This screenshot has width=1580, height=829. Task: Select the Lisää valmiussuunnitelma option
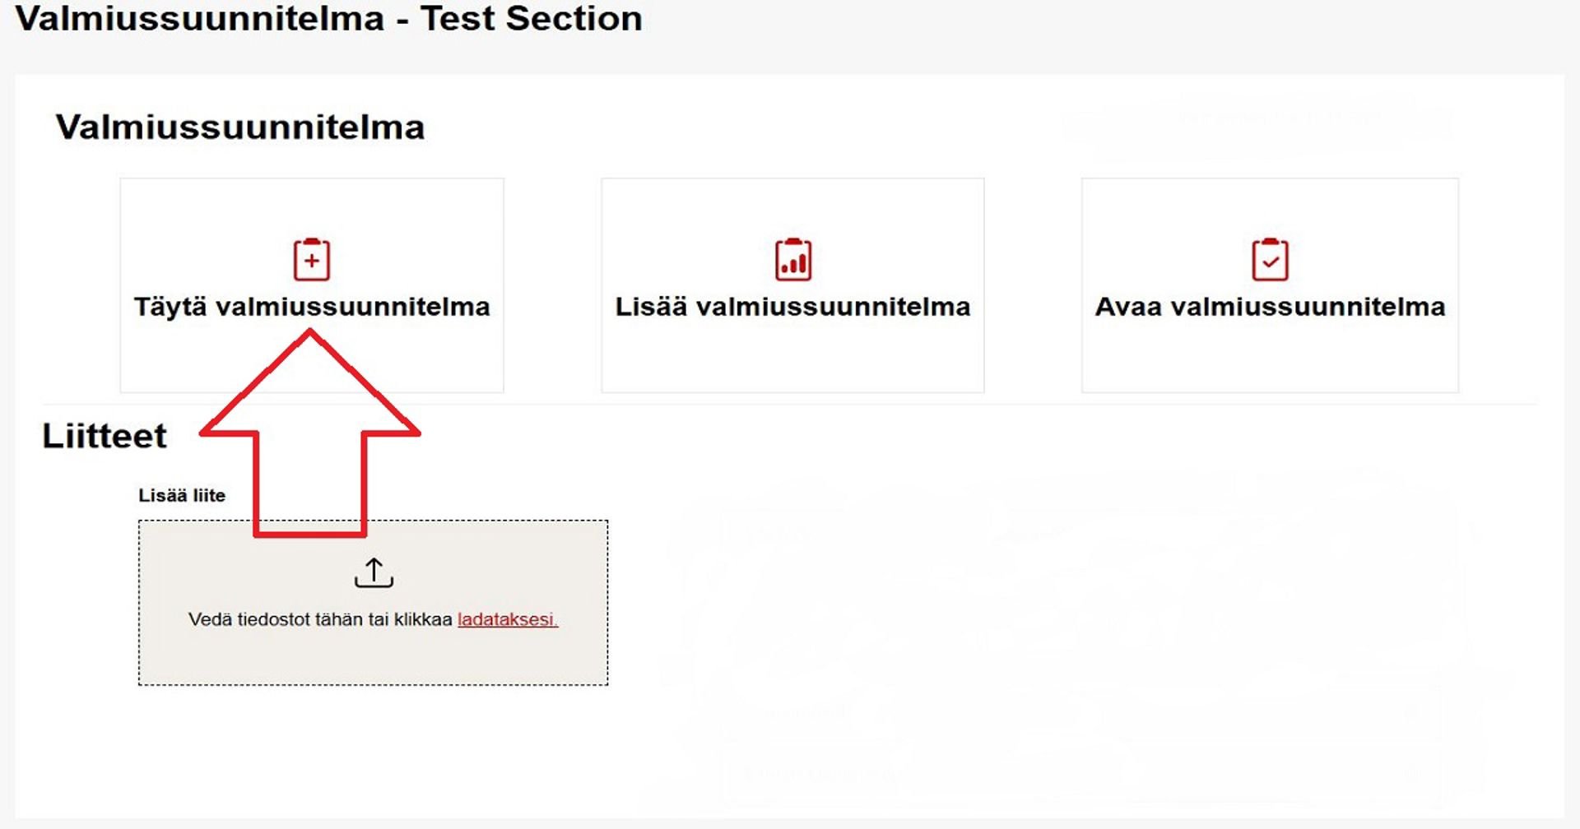[792, 284]
